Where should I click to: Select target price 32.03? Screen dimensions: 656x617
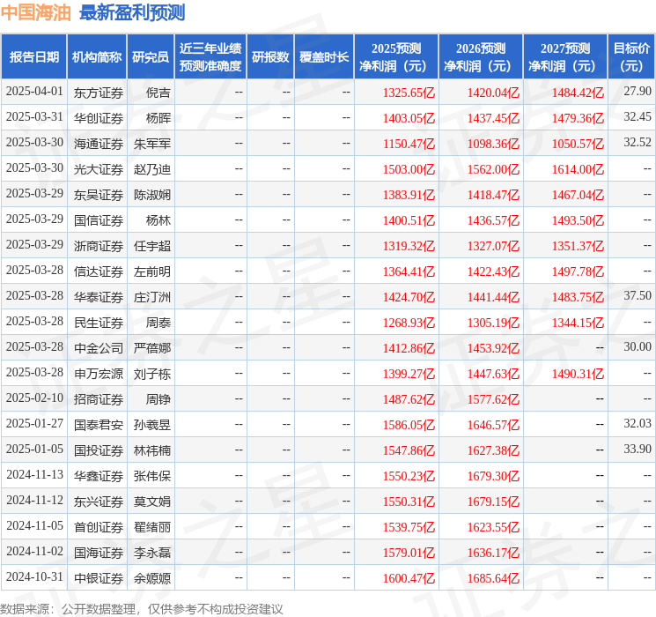[638, 423]
